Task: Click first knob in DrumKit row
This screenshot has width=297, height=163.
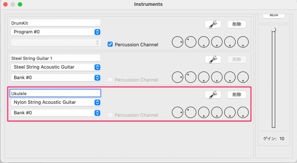Action: coord(178,42)
